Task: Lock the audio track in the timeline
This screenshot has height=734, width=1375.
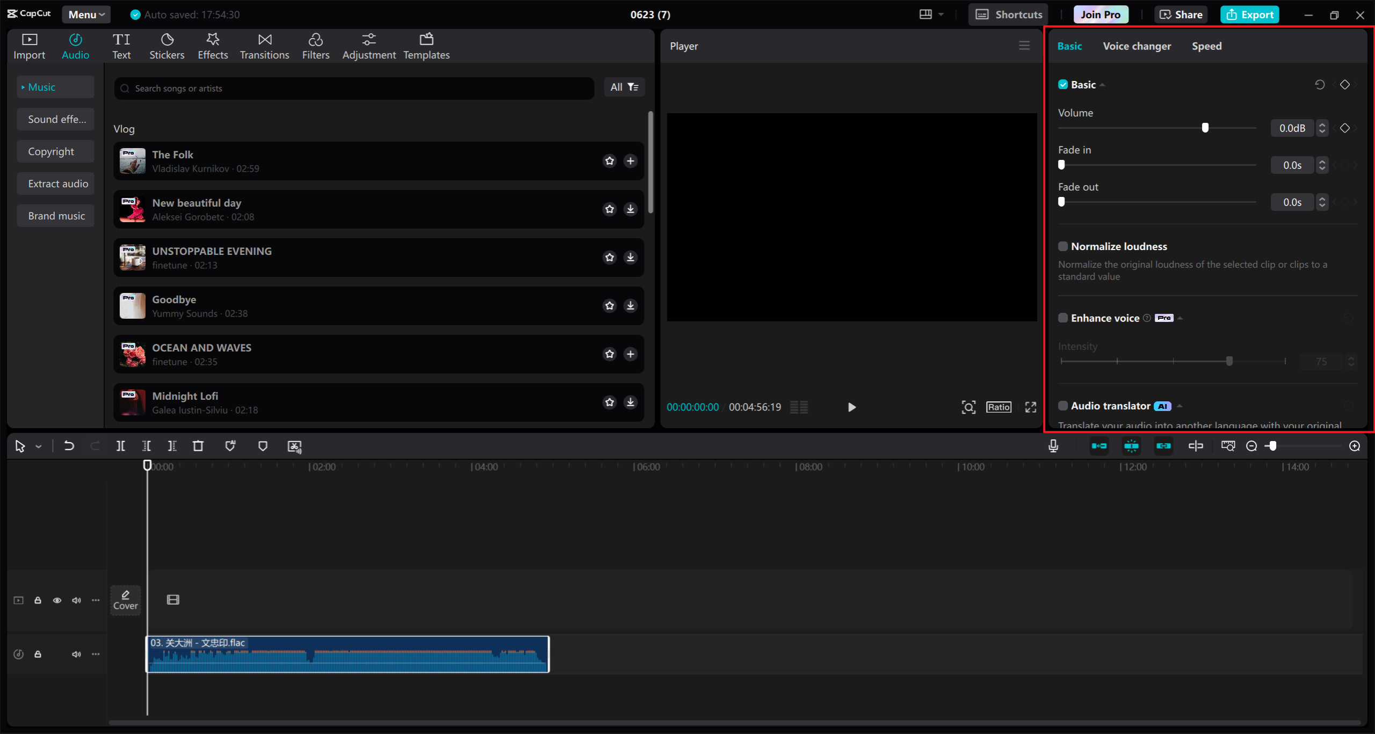Action: (x=38, y=654)
